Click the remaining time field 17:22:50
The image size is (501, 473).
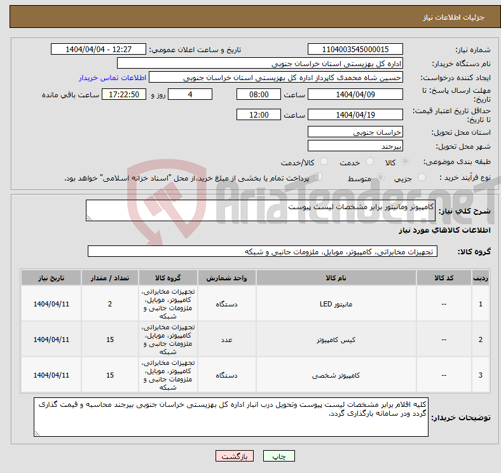pyautogui.click(x=124, y=94)
